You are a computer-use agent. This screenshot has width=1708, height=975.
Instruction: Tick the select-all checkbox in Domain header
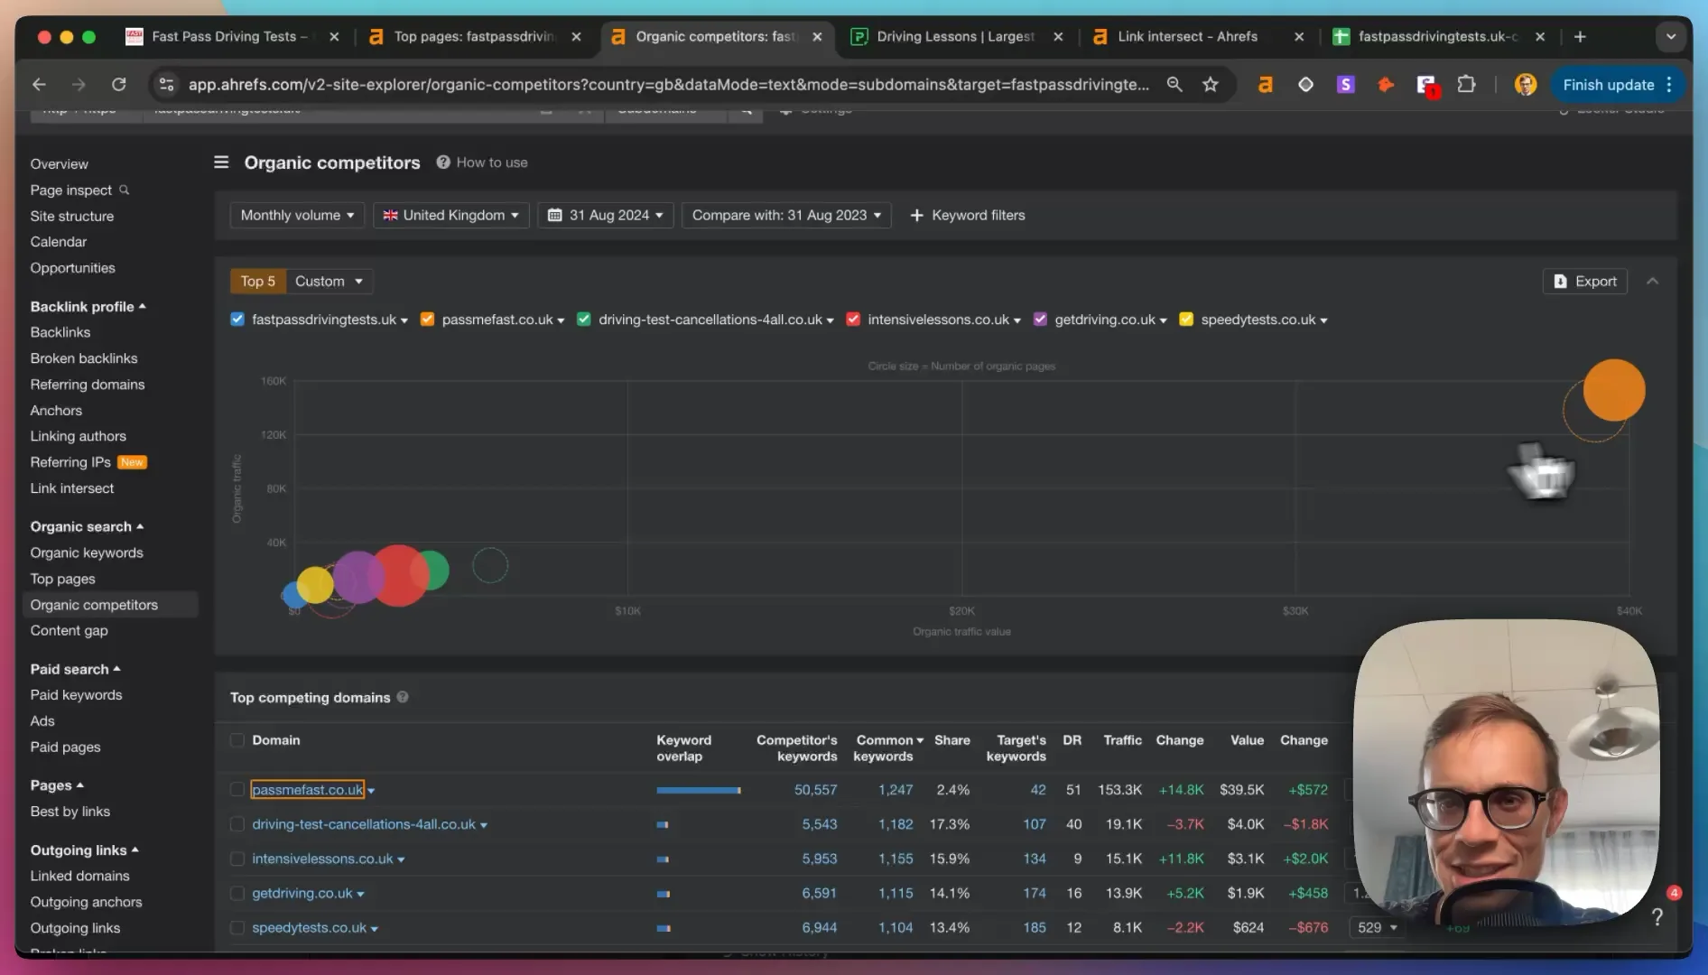[x=237, y=739]
